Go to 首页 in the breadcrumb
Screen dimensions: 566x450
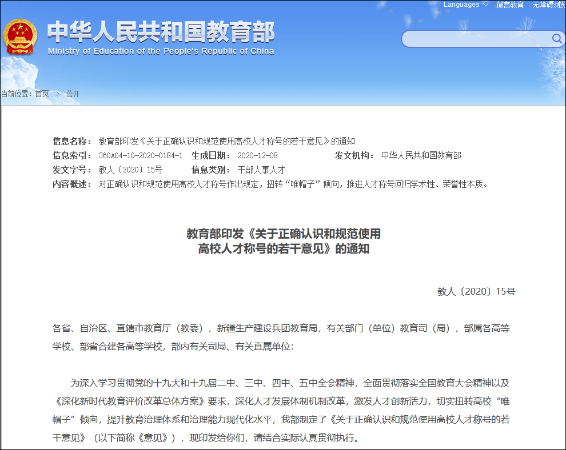42,94
